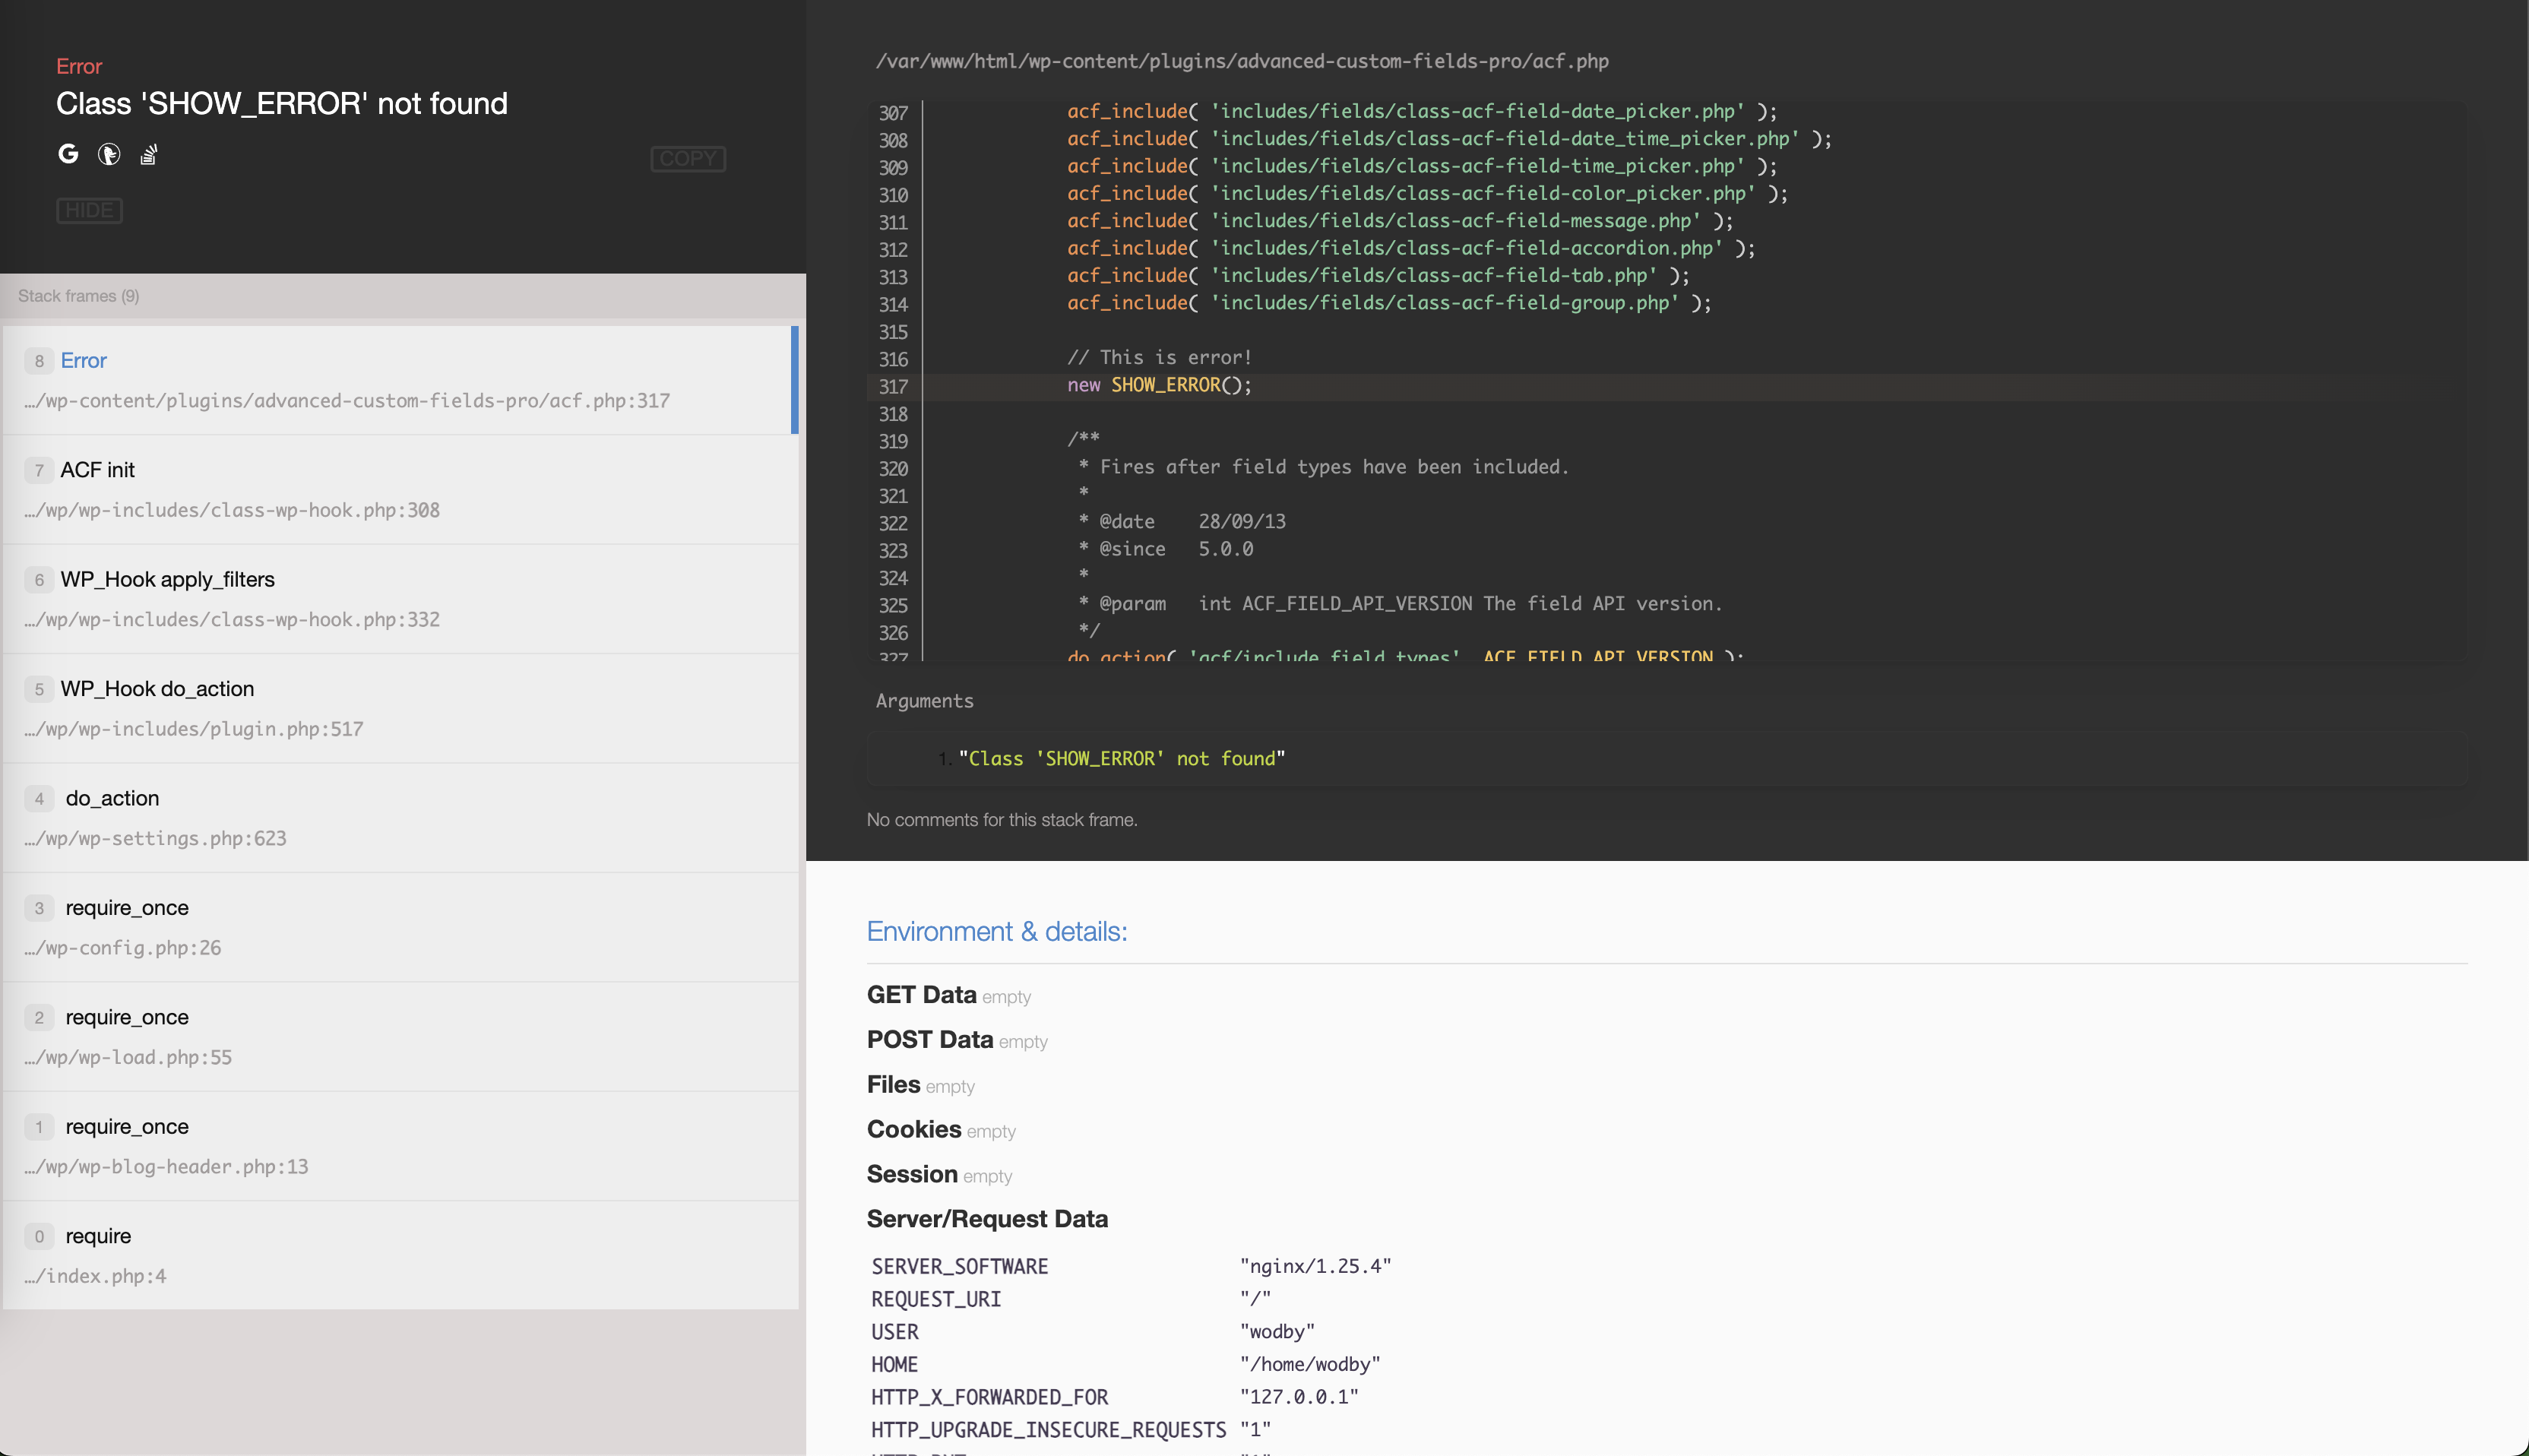Click the USER value "wodby"
The height and width of the screenshot is (1456, 2529).
point(1277,1332)
